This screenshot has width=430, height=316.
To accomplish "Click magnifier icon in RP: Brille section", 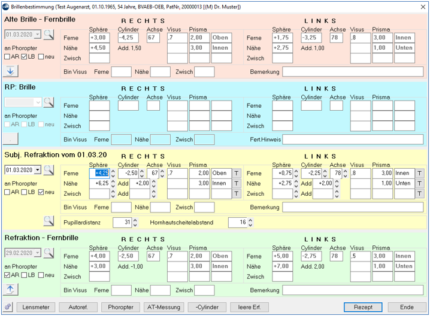I will (x=49, y=102).
